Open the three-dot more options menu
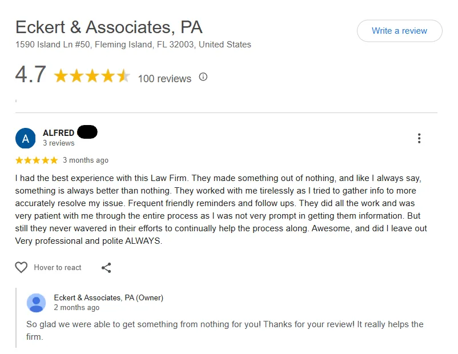 tap(419, 138)
